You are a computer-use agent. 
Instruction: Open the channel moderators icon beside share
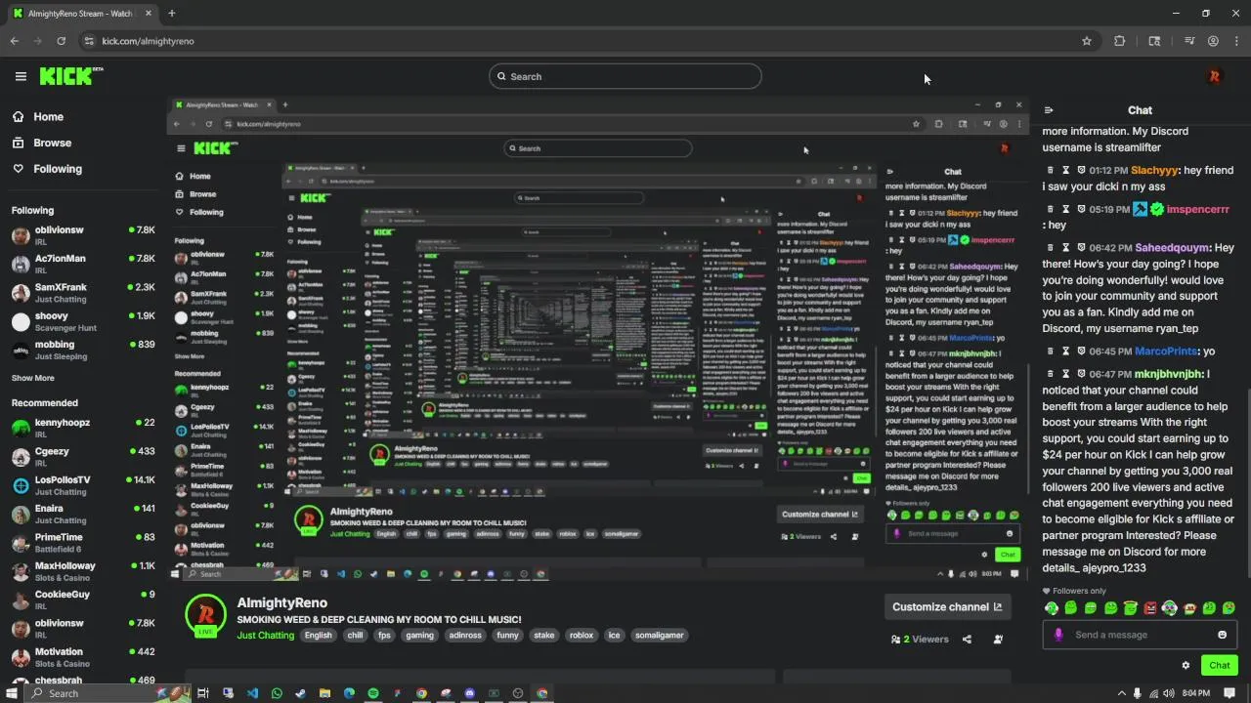(x=998, y=640)
